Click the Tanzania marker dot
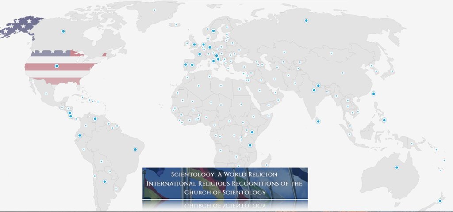Image resolution: width=453 pixels, height=212 pixels. click(x=250, y=145)
